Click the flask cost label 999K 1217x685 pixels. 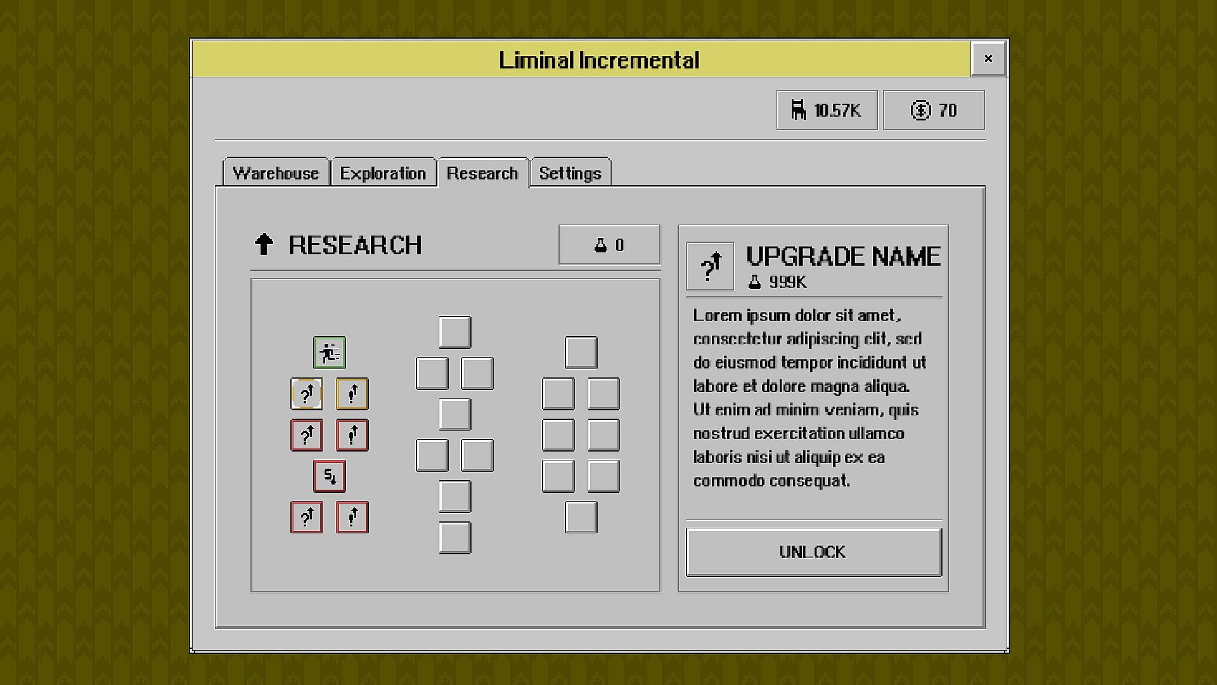click(x=777, y=282)
